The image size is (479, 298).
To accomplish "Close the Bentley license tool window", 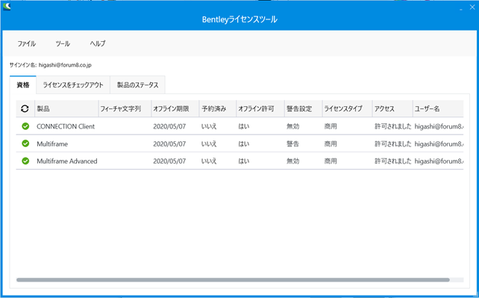I will 472,7.
